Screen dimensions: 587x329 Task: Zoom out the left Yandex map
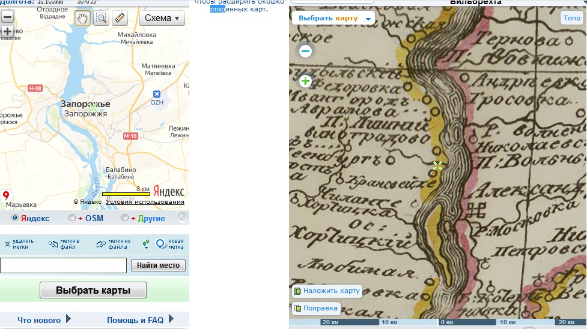pyautogui.click(x=7, y=17)
